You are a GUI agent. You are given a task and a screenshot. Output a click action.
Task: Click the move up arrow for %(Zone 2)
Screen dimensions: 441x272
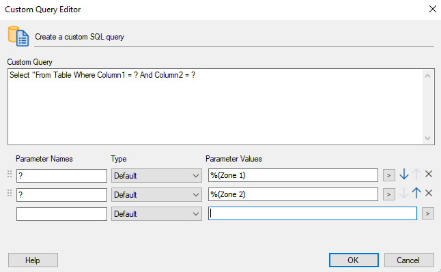click(416, 194)
